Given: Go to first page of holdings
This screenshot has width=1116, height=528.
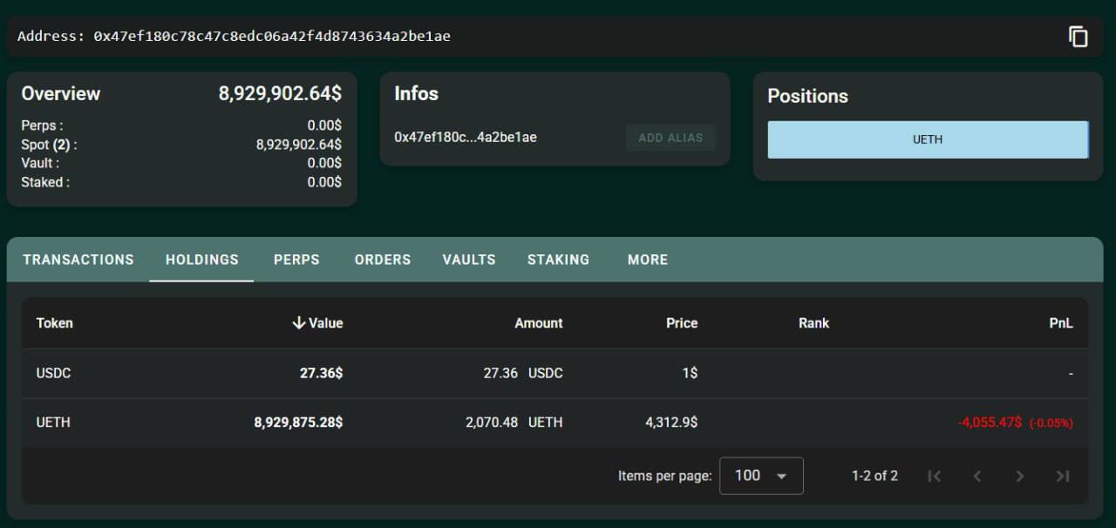Looking at the screenshot, I should pos(934,476).
